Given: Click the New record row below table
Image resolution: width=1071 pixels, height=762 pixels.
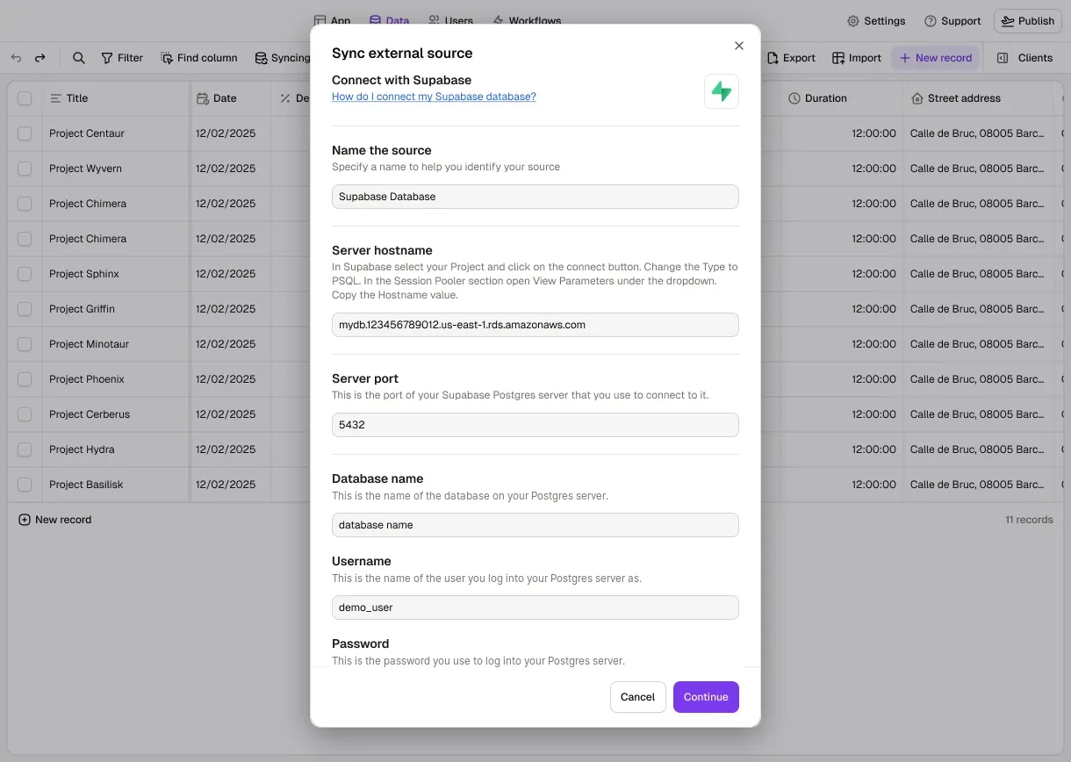Looking at the screenshot, I should (x=55, y=520).
